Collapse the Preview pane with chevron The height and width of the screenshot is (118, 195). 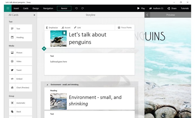tap(147, 15)
